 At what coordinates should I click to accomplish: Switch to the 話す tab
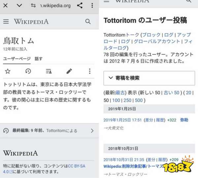(x=39, y=59)
